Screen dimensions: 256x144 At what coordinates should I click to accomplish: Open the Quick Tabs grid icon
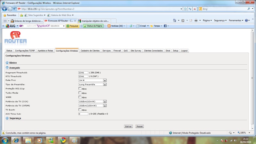pyautogui.click(x=5, y=21)
